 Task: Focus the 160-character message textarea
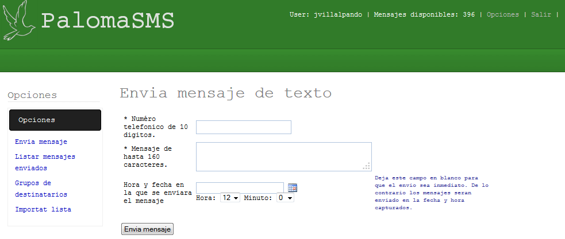click(x=283, y=156)
